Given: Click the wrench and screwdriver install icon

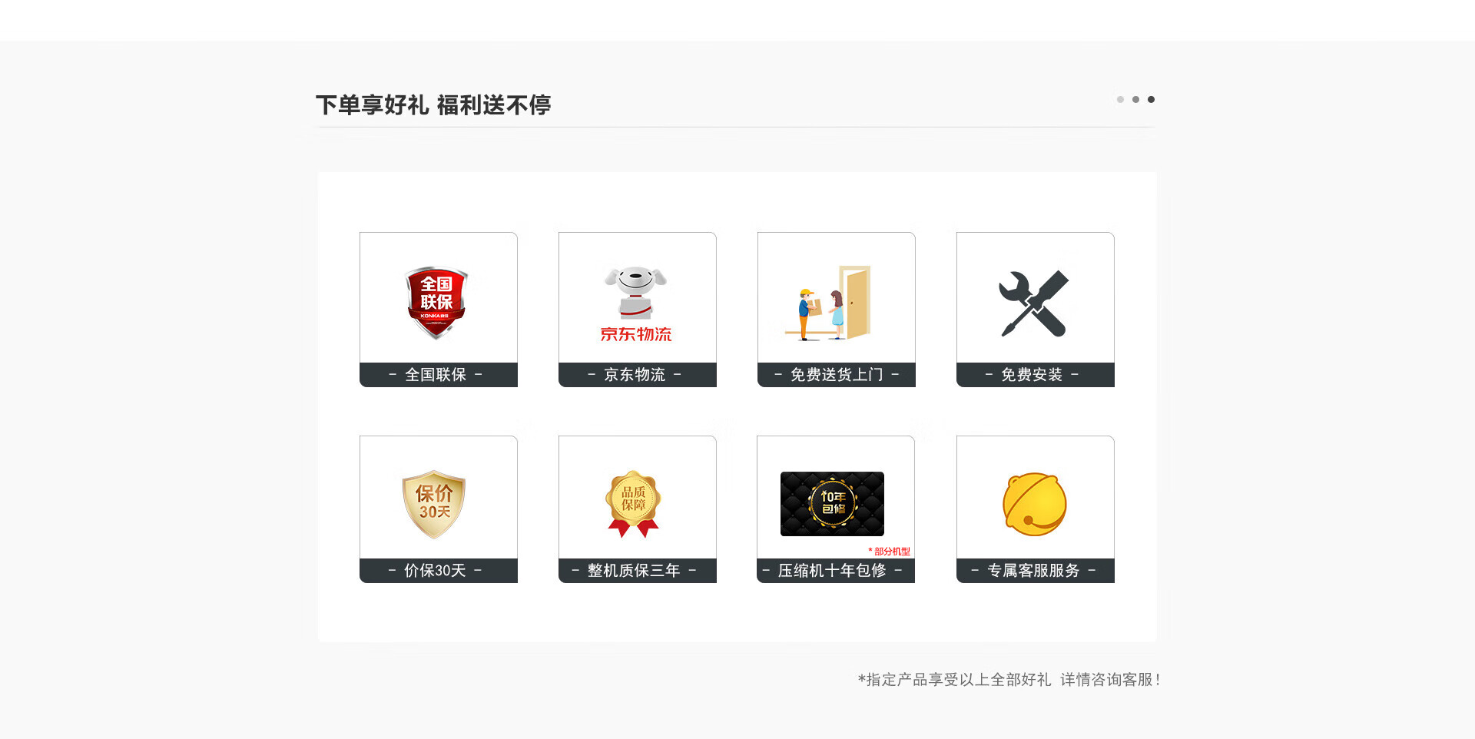Looking at the screenshot, I should pyautogui.click(x=1034, y=303).
